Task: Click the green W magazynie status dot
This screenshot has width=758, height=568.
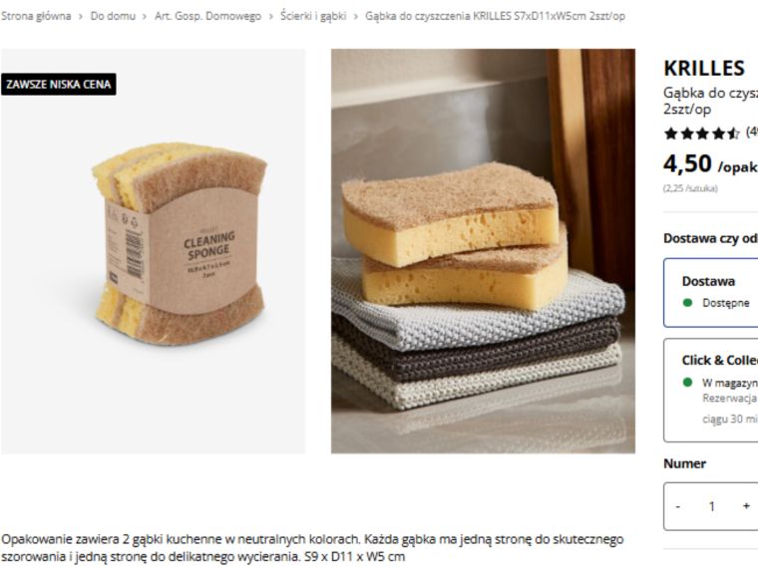Action: pos(687,383)
